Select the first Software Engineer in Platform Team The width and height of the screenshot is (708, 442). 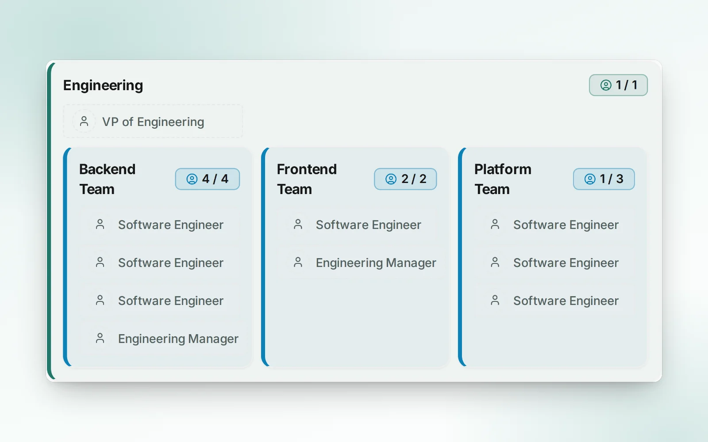click(555, 225)
